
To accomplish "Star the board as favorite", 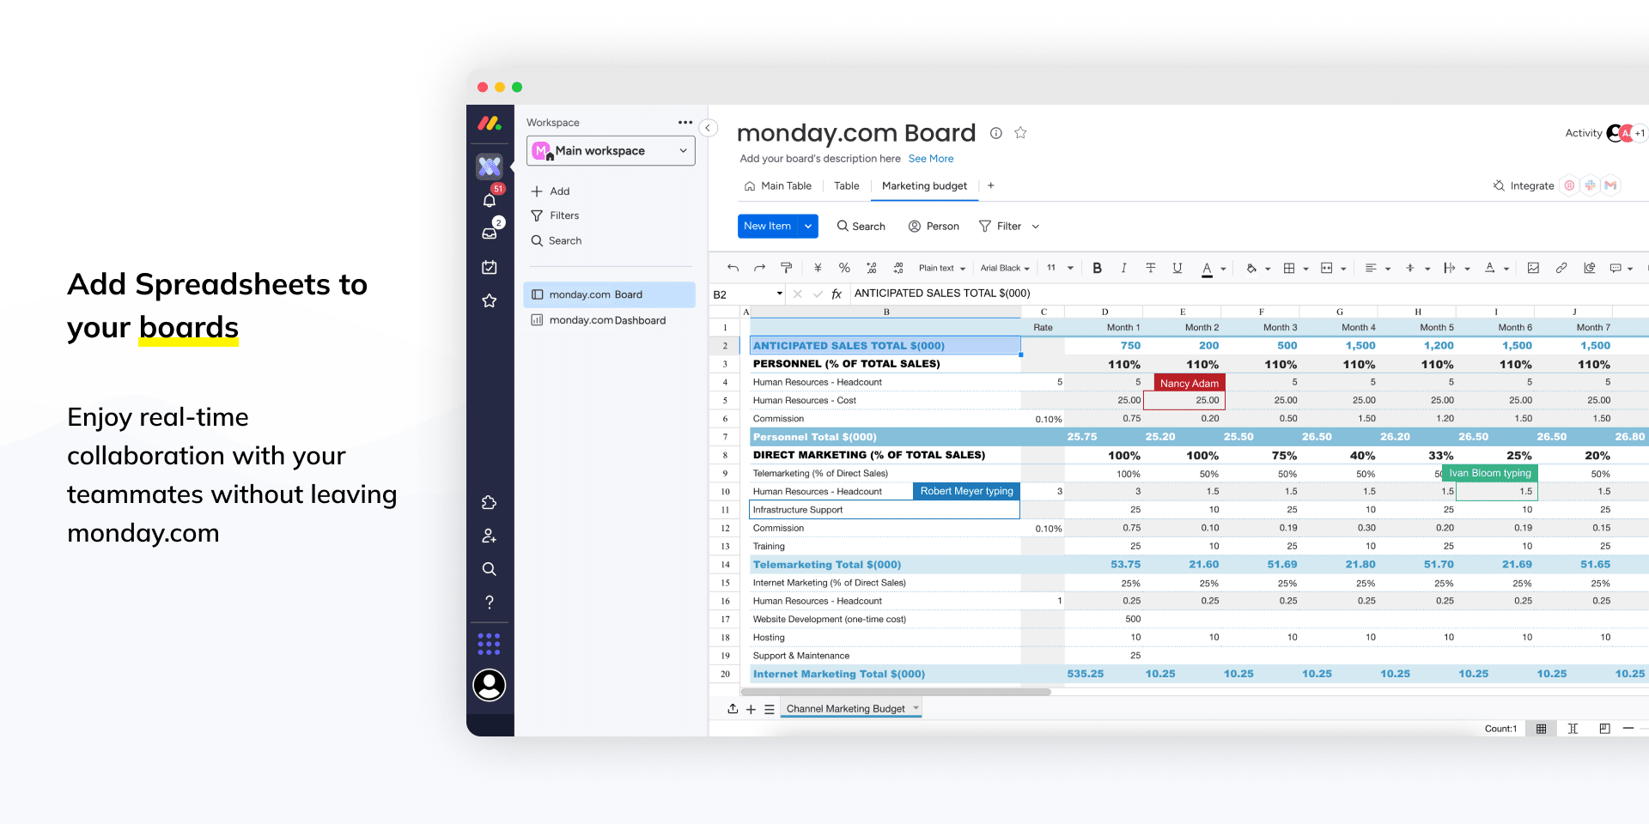I will [x=1020, y=133].
